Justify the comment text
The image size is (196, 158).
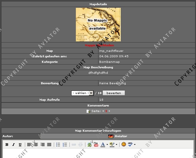point(49,145)
